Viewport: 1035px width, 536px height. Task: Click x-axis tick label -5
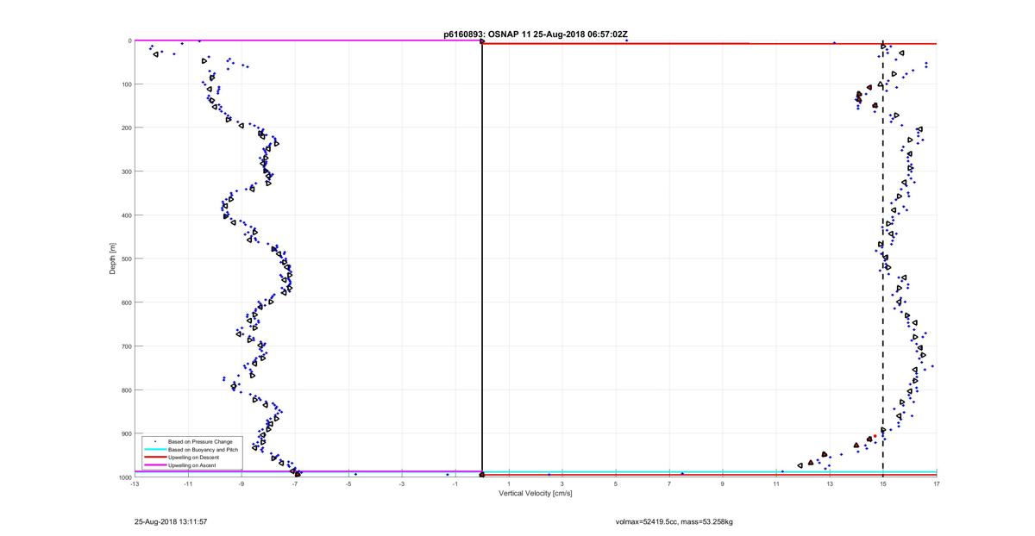point(348,483)
